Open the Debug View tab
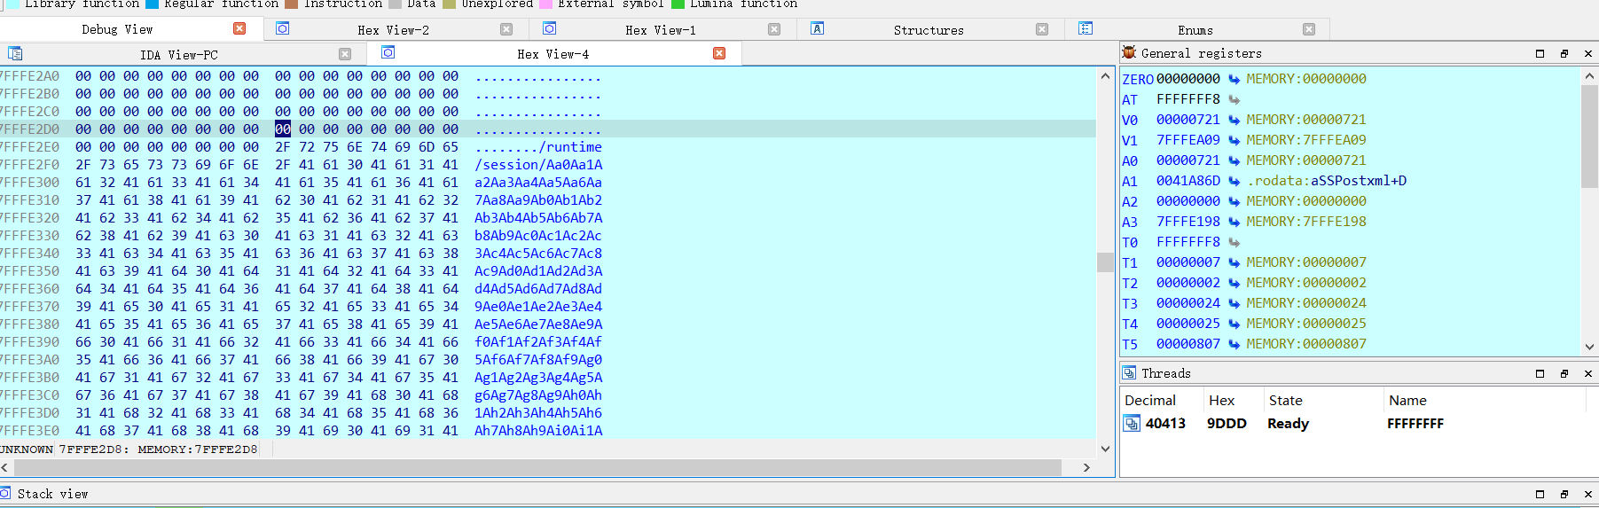 117,29
